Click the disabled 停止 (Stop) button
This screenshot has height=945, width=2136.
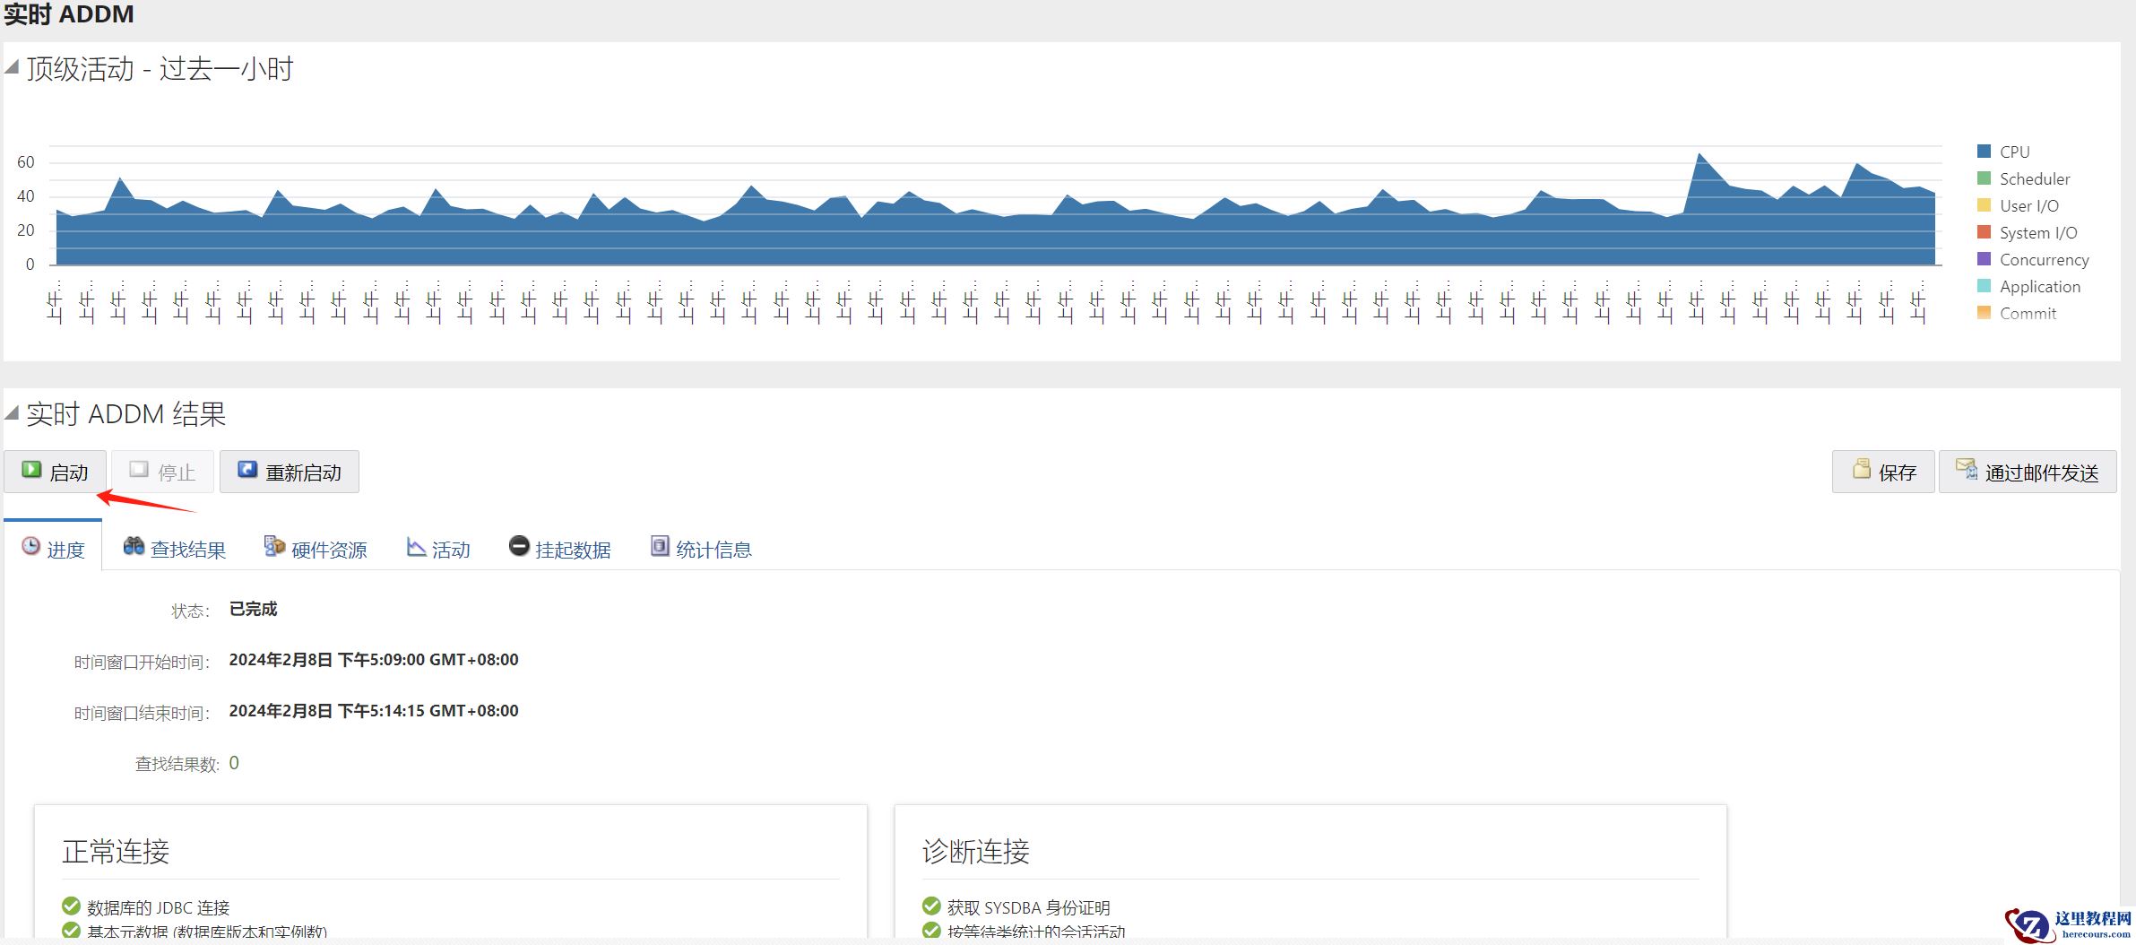162,472
